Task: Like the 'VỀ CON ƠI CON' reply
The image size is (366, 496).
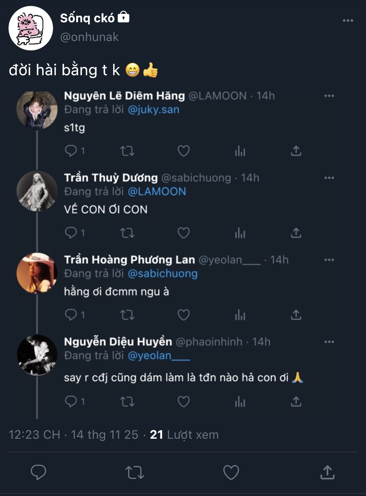Action: point(184,233)
